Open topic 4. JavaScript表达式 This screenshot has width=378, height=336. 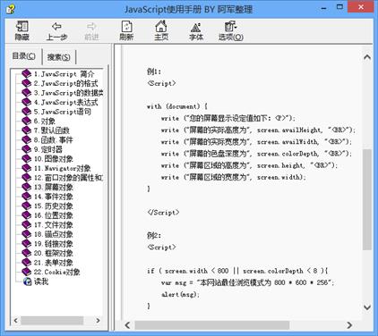pos(65,102)
